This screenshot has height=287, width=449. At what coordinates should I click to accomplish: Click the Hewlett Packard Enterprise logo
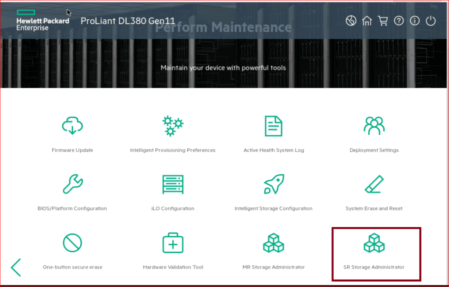click(x=43, y=21)
